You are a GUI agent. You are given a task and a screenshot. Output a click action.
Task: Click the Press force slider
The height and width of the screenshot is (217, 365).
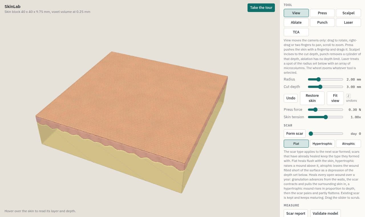[325, 109]
